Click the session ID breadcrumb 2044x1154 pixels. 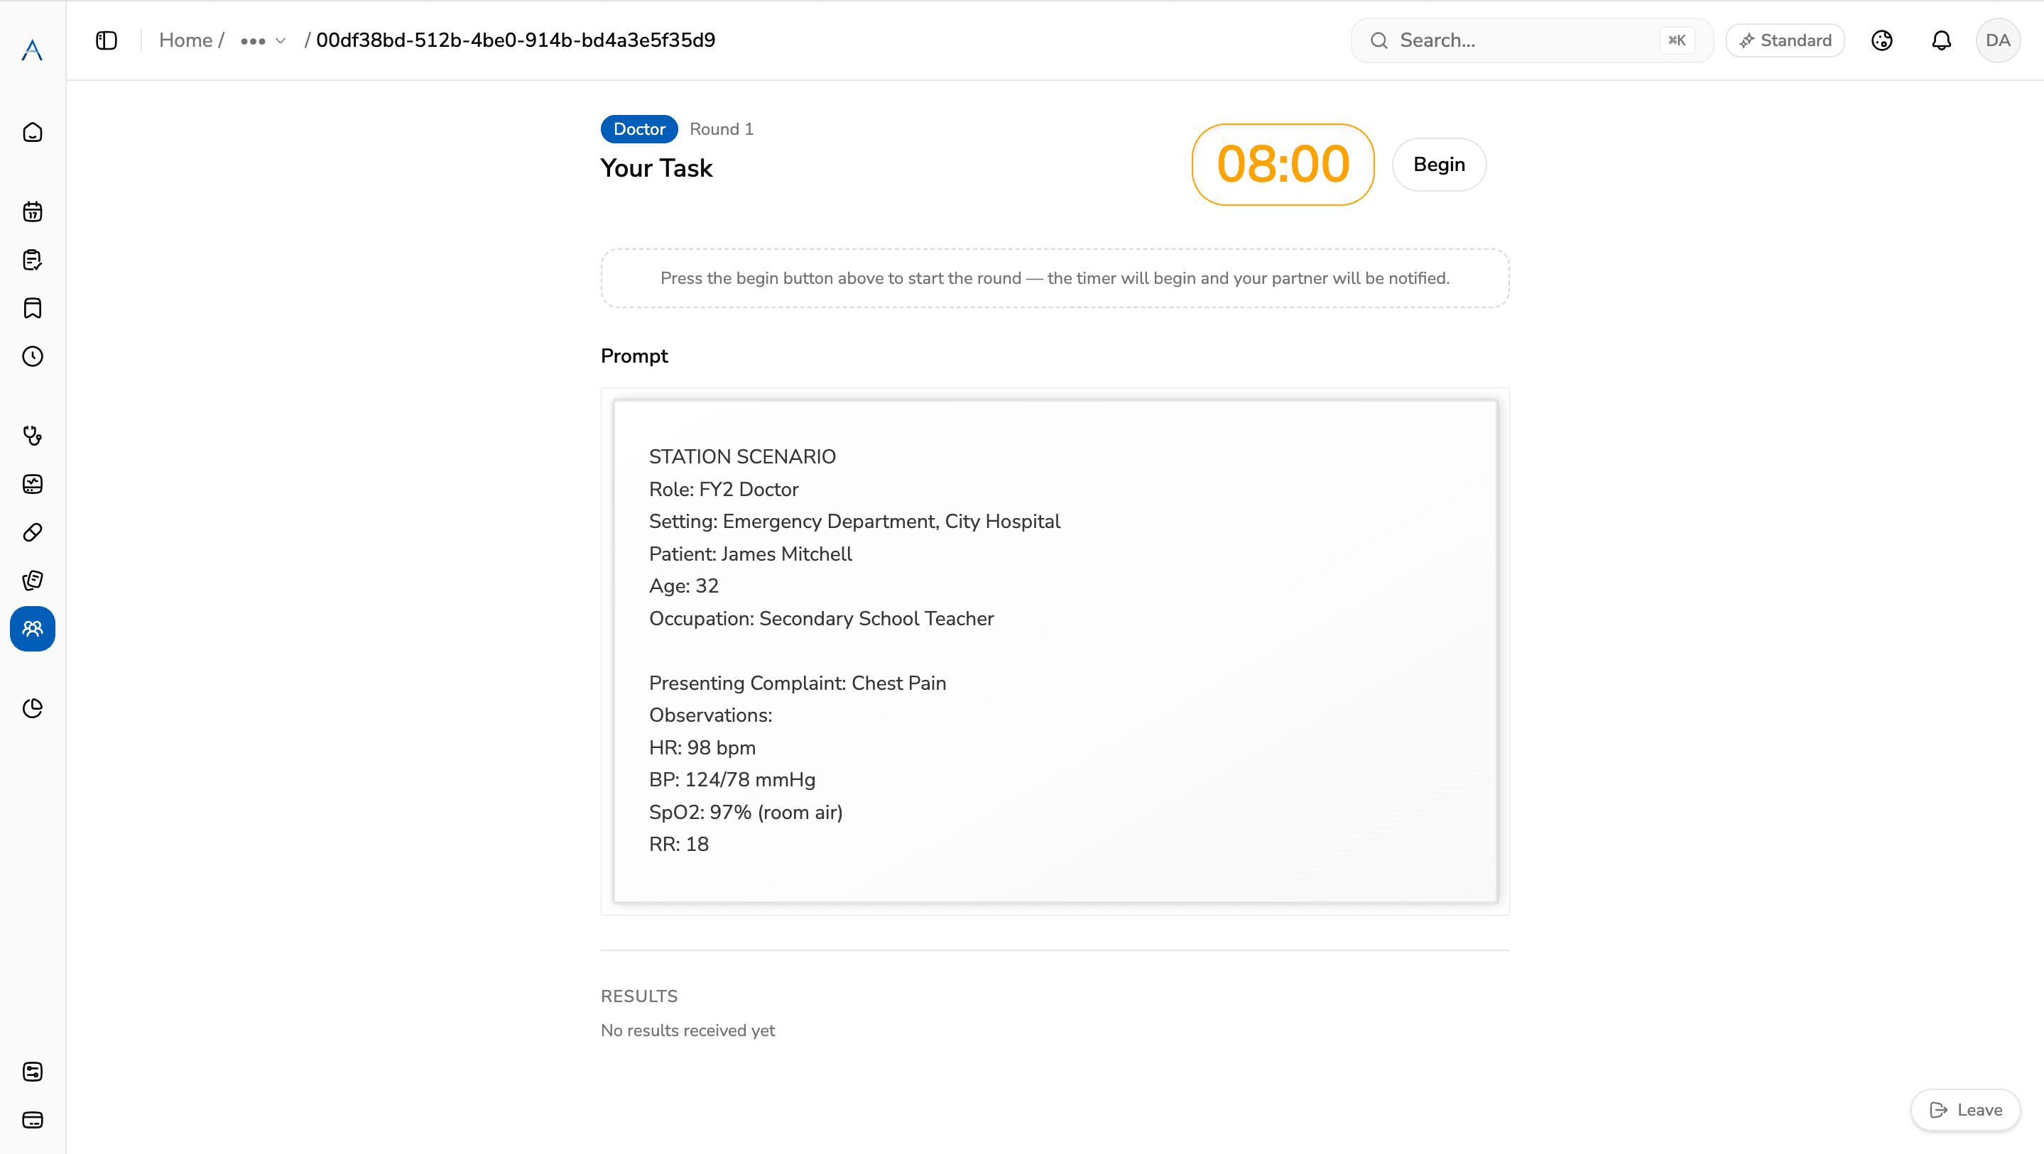(x=516, y=40)
